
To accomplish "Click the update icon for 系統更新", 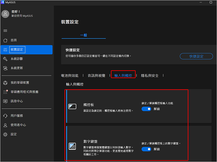I will (x=5, y=68).
